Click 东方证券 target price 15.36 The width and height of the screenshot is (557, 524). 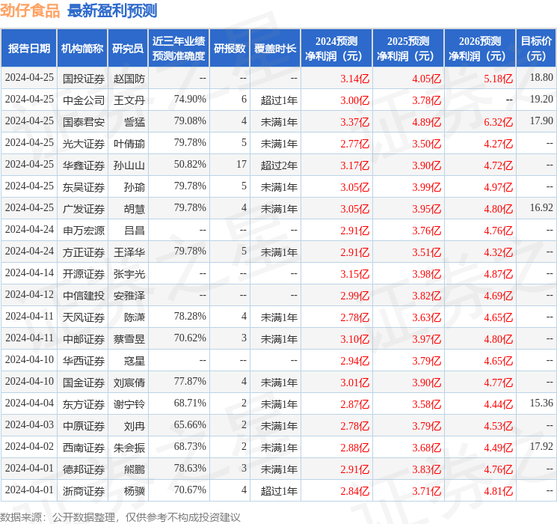click(541, 403)
